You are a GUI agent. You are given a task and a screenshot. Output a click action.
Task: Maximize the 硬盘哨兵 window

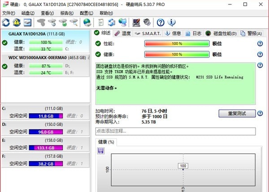click(x=245, y=4)
